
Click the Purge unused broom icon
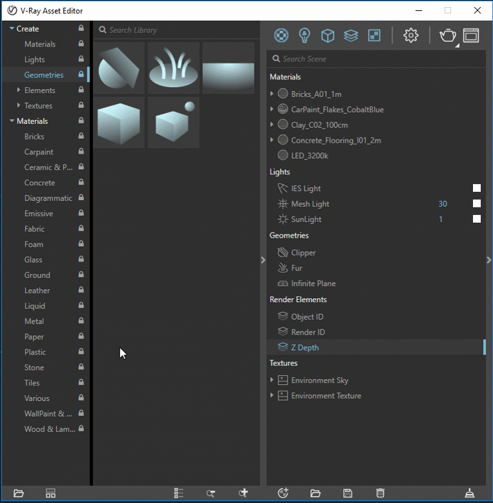point(470,493)
